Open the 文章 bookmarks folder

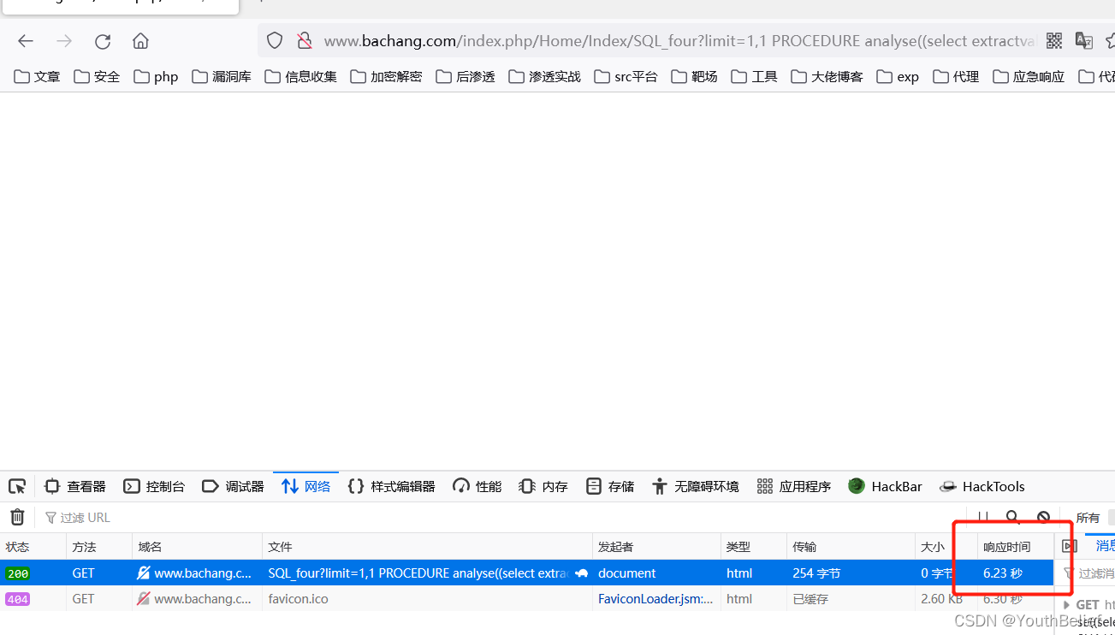coord(37,76)
